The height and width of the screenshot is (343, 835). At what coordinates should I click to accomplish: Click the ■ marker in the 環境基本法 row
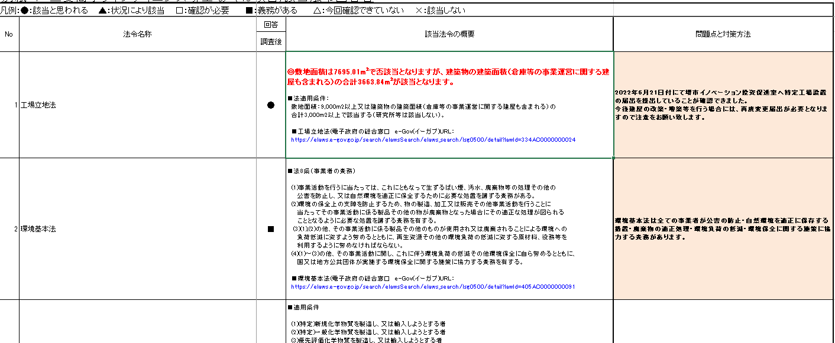(x=271, y=228)
